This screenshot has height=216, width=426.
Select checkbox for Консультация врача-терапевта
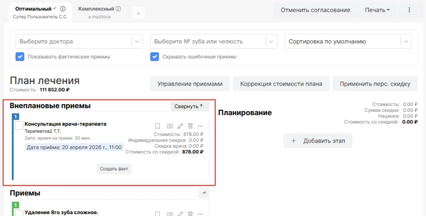point(19,125)
